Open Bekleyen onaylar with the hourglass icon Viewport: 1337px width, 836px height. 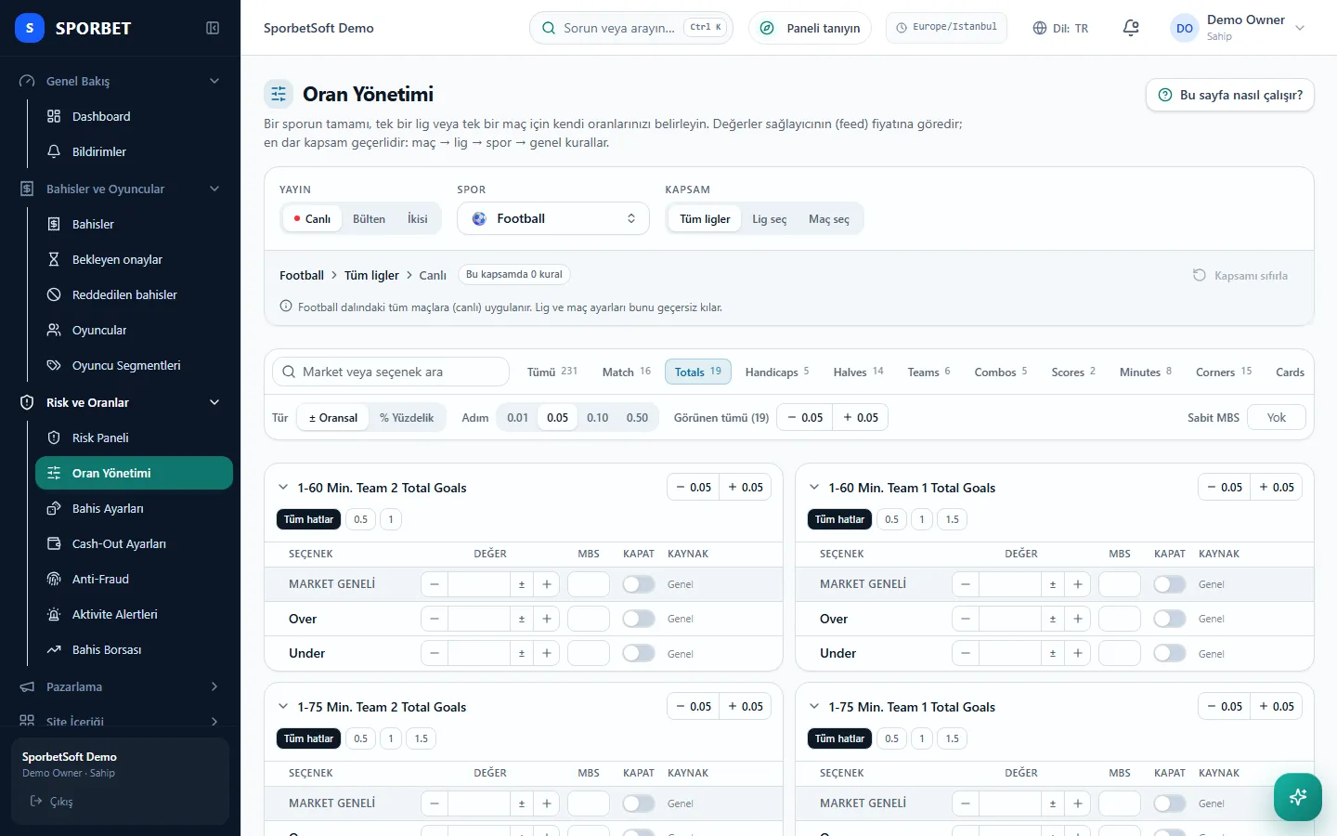(134, 259)
